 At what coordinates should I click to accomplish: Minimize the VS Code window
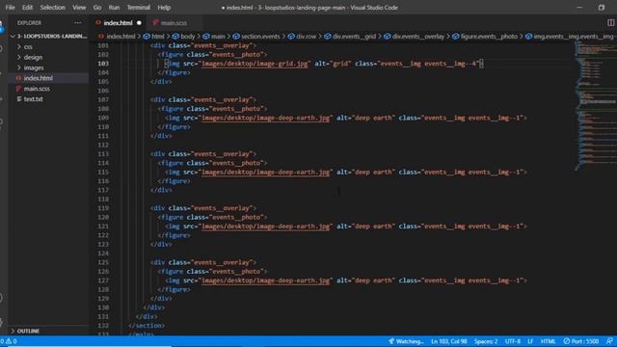(x=579, y=8)
